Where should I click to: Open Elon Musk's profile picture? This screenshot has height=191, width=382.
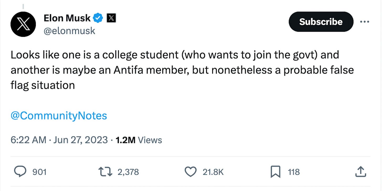pyautogui.click(x=23, y=24)
